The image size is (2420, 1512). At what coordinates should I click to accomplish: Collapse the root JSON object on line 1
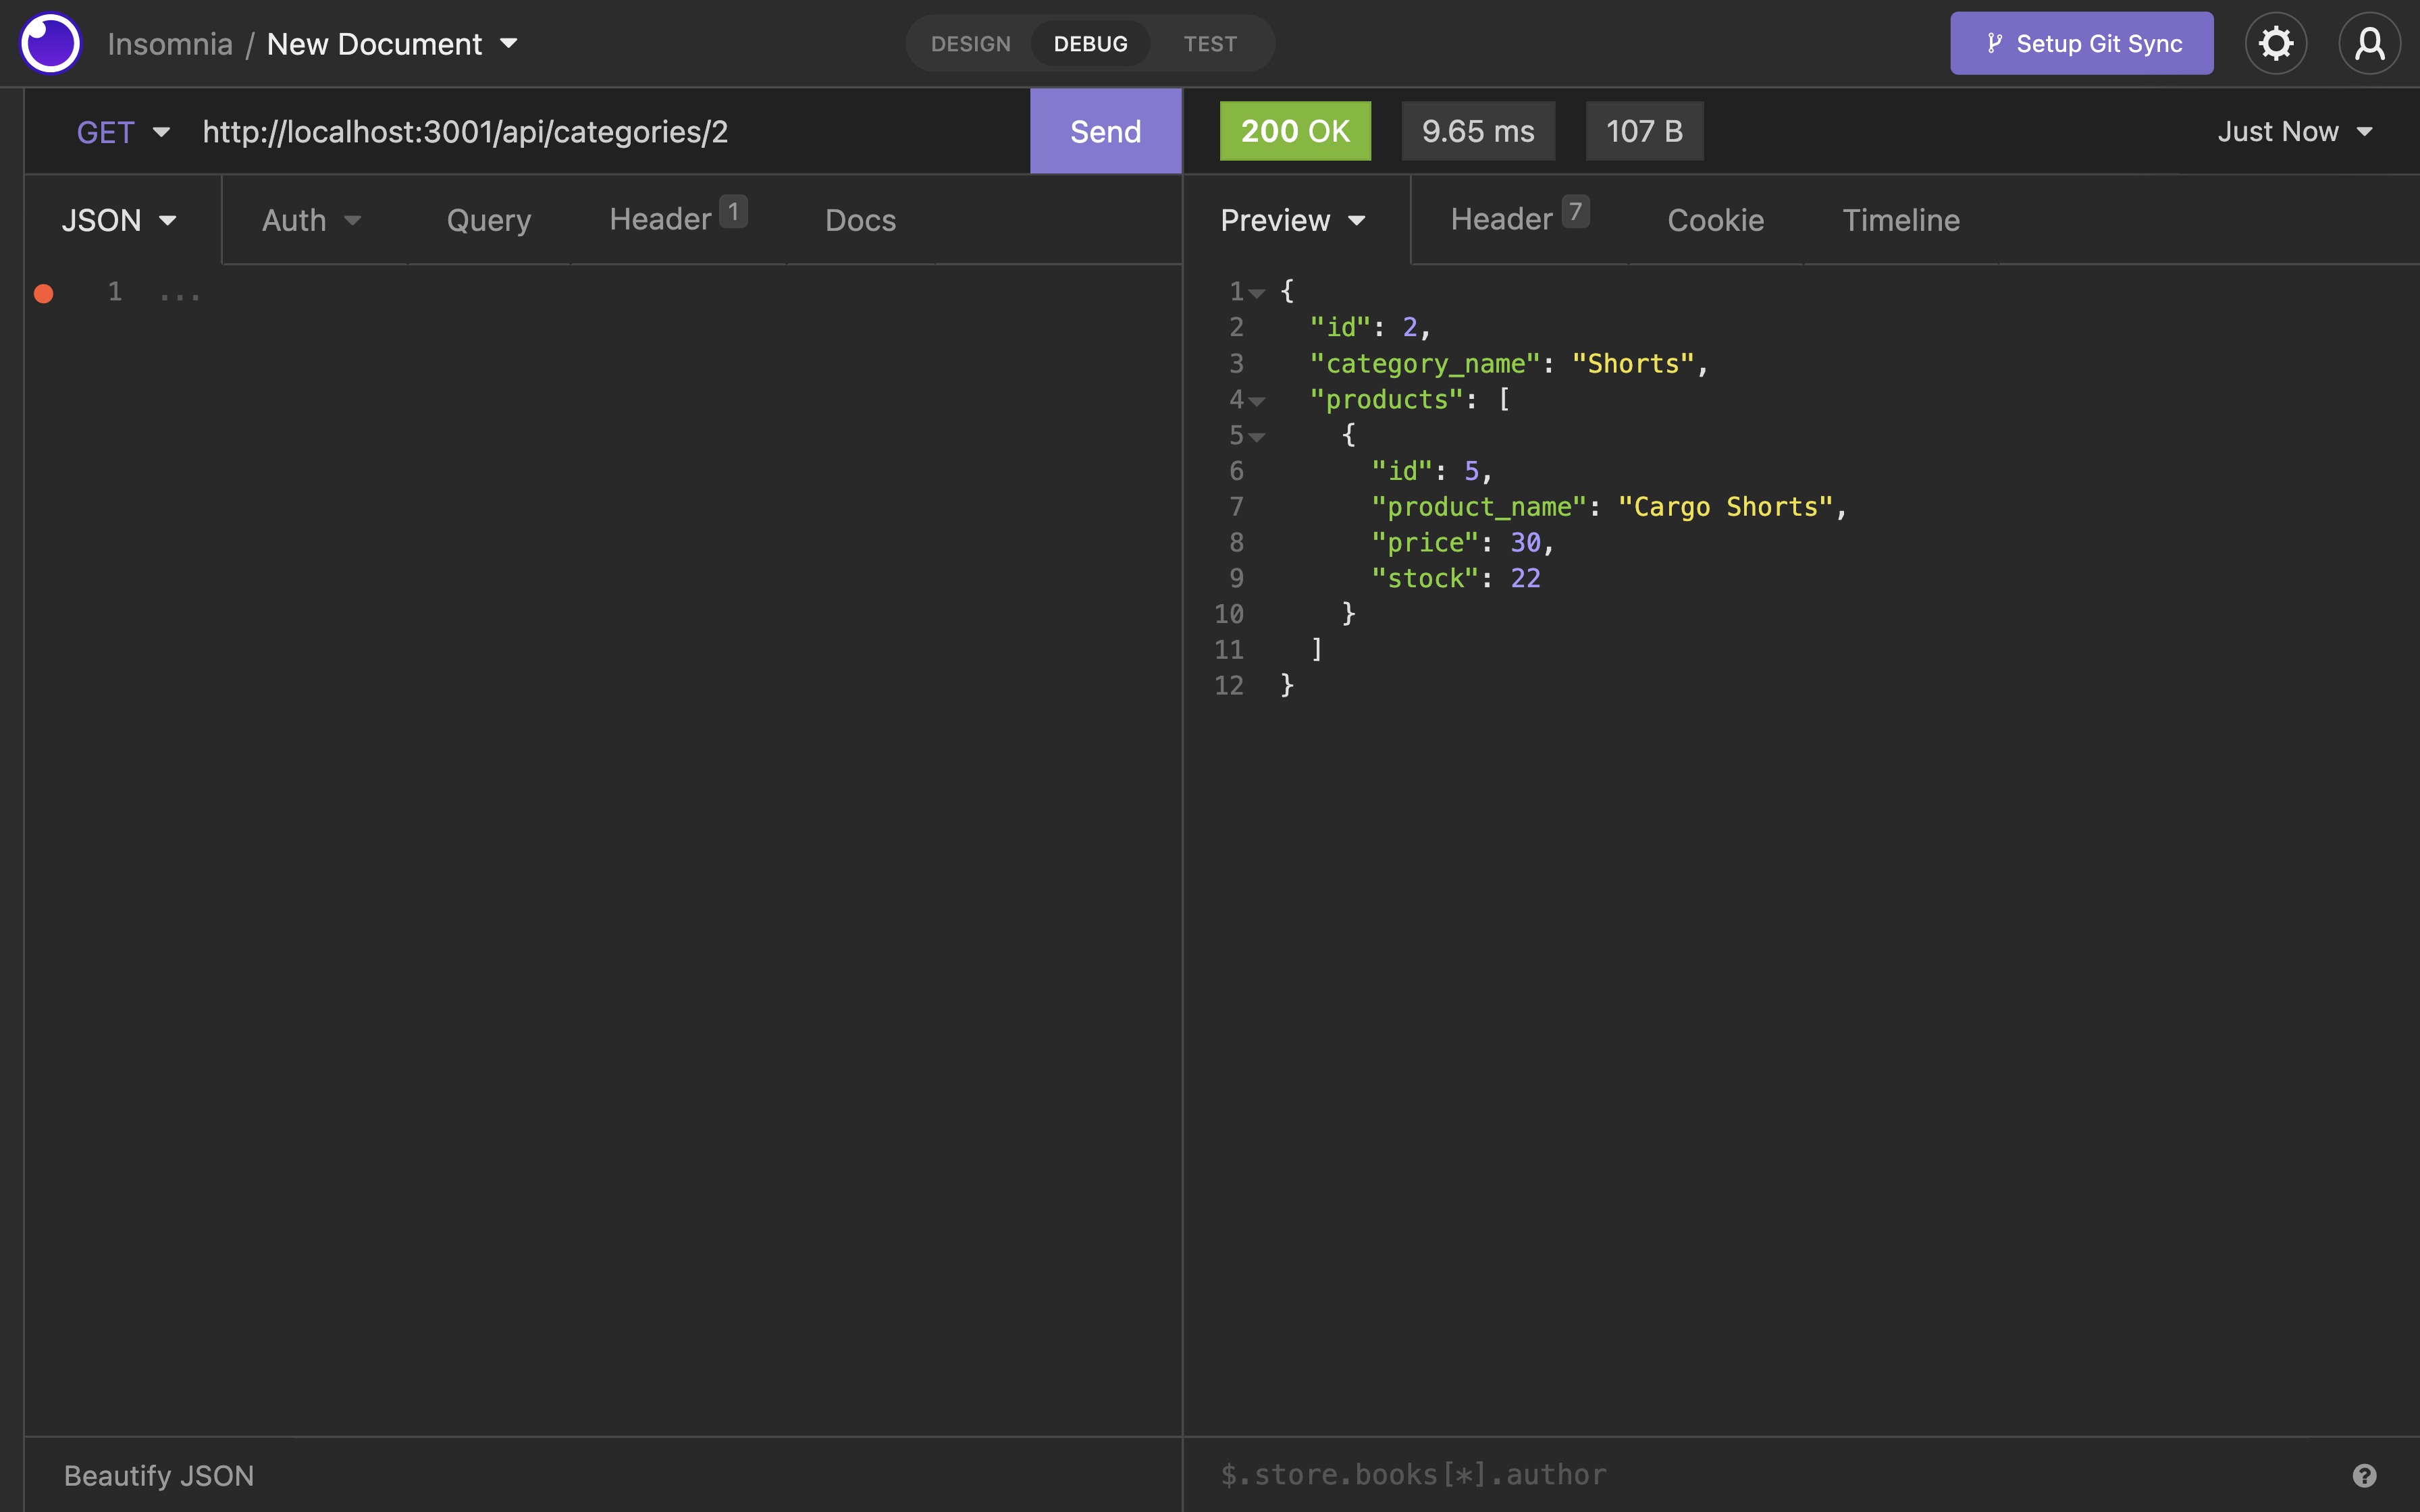1259,292
